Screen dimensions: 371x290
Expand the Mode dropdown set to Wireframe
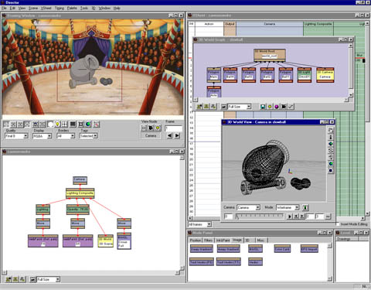pos(288,207)
